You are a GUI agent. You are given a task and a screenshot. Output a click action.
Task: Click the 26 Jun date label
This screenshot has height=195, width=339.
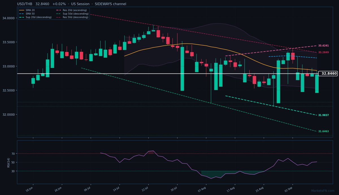coord(58,189)
